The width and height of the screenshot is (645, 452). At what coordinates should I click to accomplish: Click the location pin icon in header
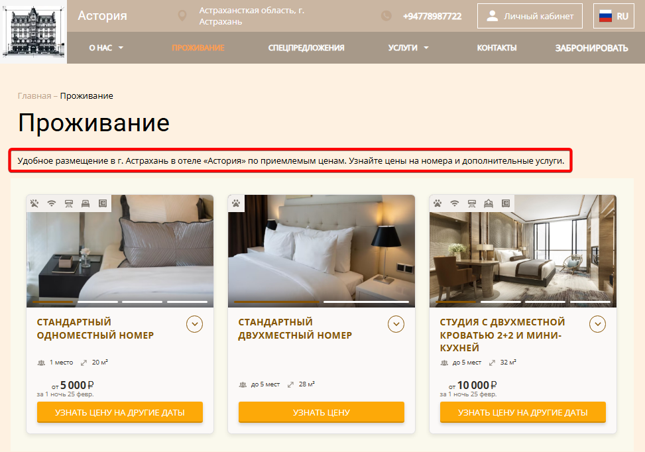(x=182, y=16)
